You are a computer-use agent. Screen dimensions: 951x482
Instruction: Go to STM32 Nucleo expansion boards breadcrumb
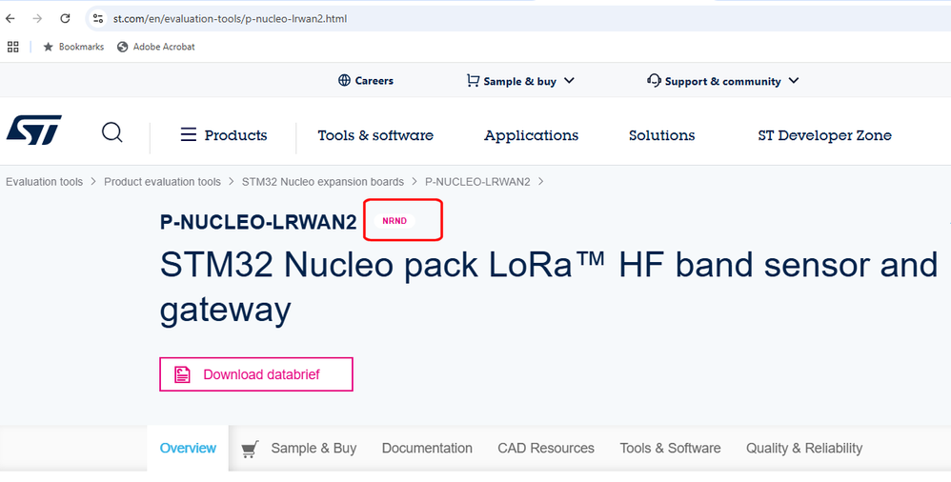point(323,182)
